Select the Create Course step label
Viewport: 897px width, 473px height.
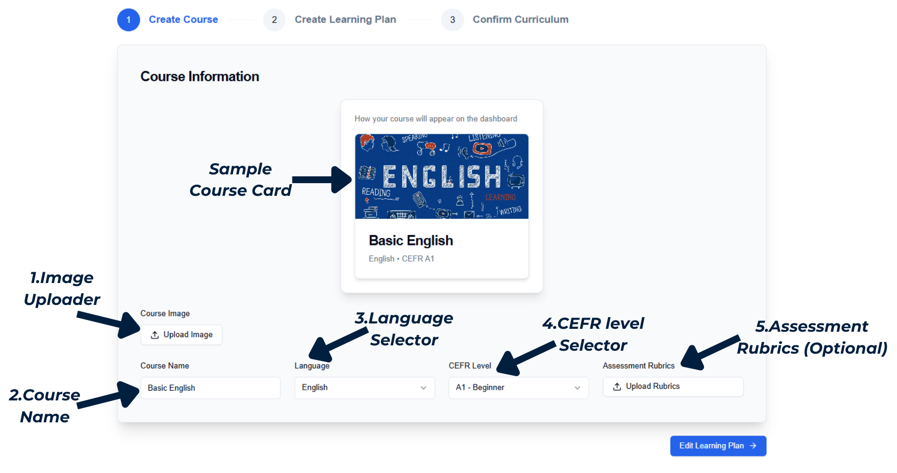point(183,20)
